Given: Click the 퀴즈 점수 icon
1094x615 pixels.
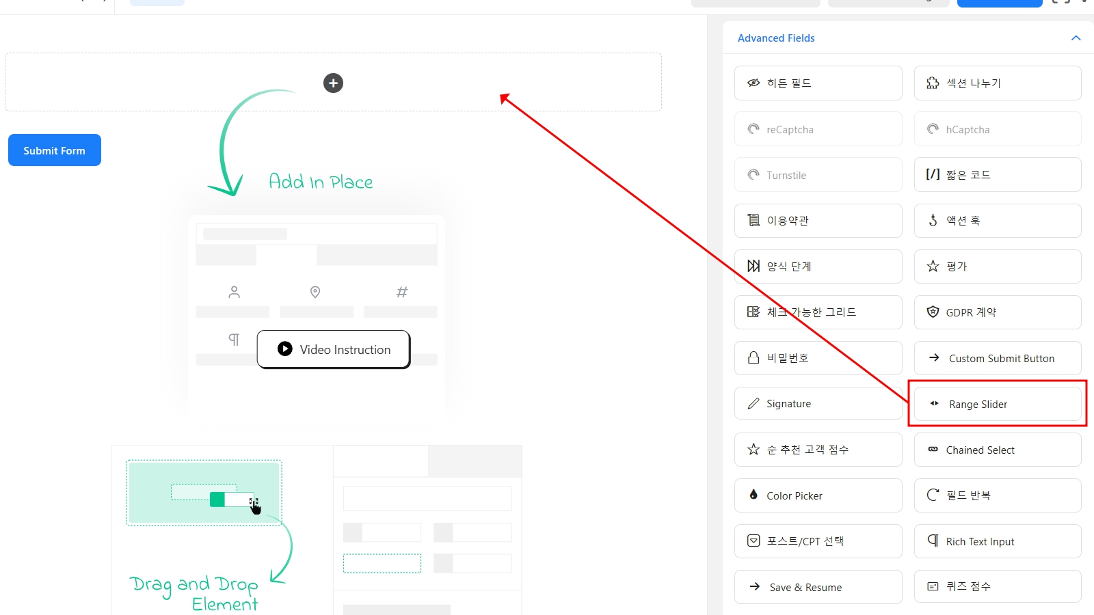Looking at the screenshot, I should 933,586.
